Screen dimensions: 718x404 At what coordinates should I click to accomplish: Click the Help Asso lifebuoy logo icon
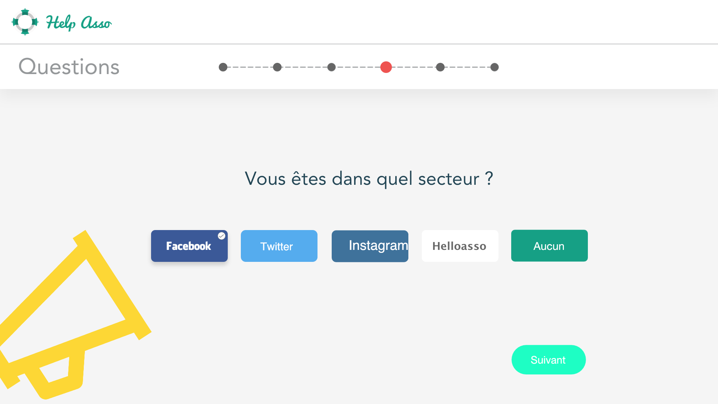25,22
